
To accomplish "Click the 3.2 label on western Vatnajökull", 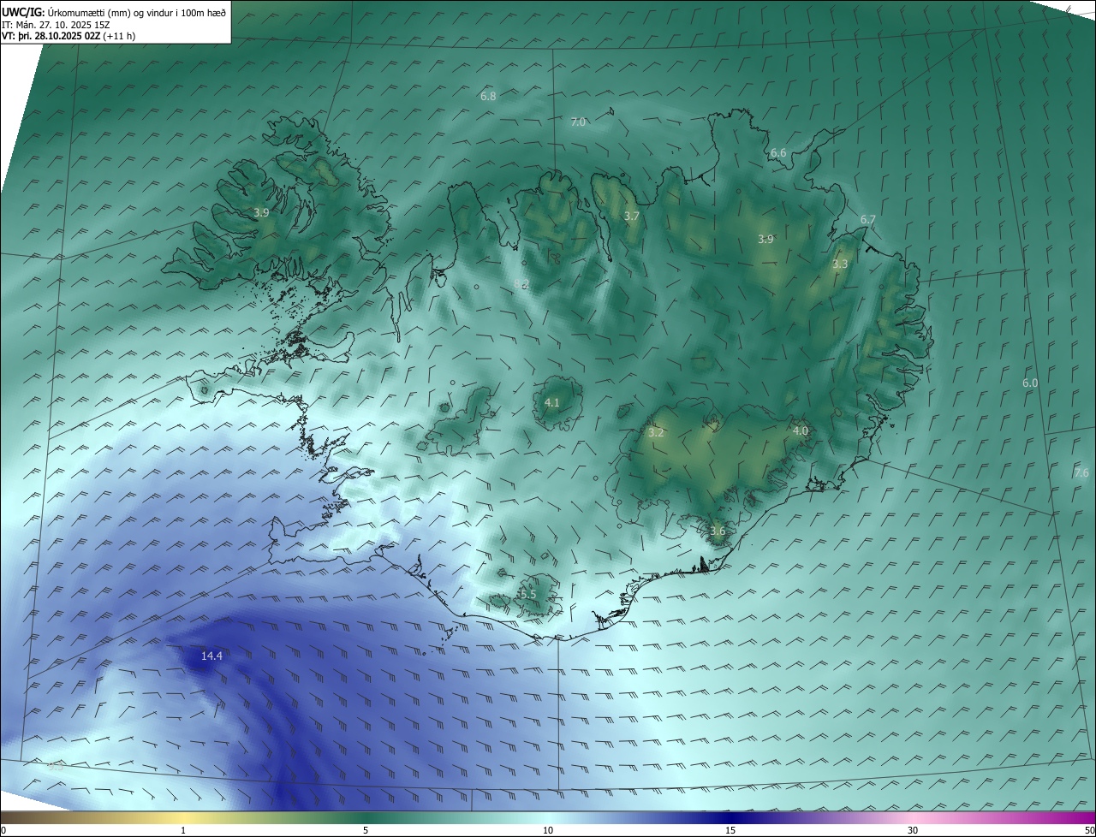I will [656, 433].
